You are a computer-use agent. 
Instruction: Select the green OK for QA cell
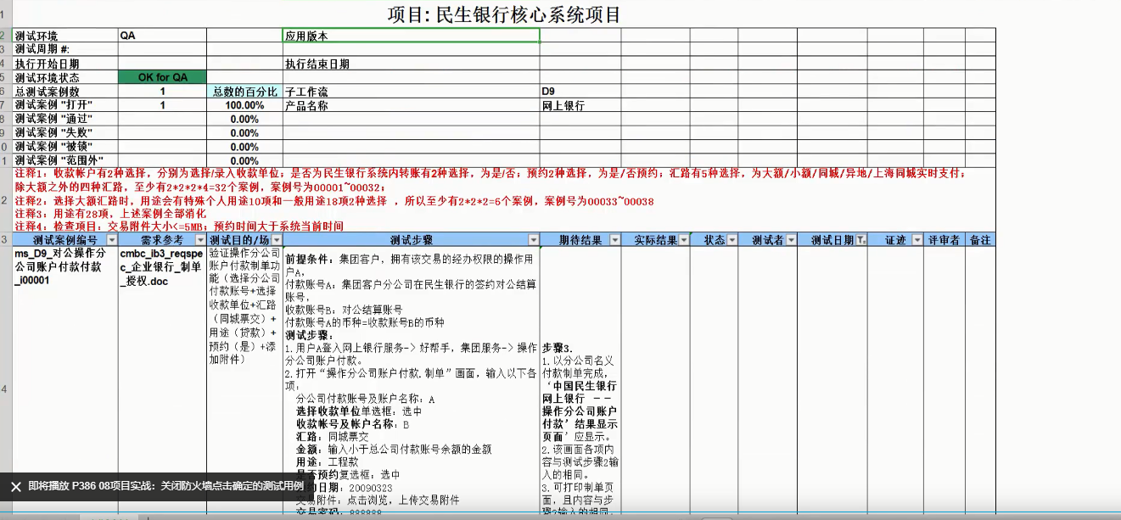coord(162,77)
